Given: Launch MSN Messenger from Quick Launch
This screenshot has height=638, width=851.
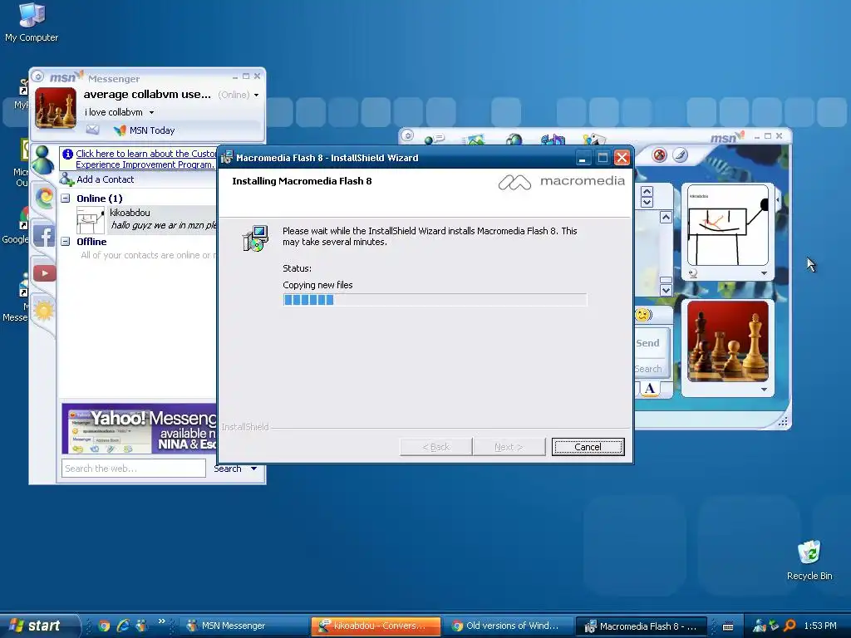Looking at the screenshot, I should 141,626.
